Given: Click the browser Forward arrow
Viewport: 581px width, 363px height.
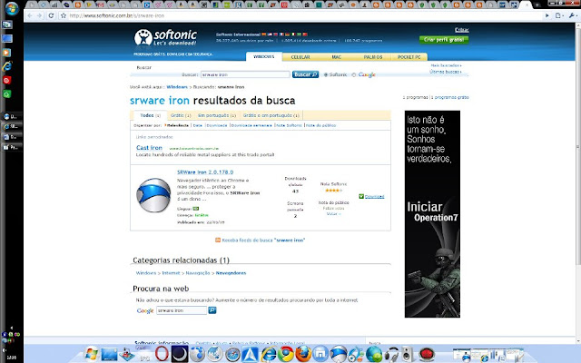Looking at the screenshot, I should (40, 15).
